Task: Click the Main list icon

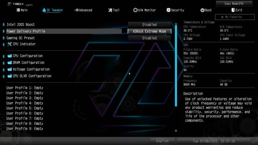Action: tap(18, 10)
